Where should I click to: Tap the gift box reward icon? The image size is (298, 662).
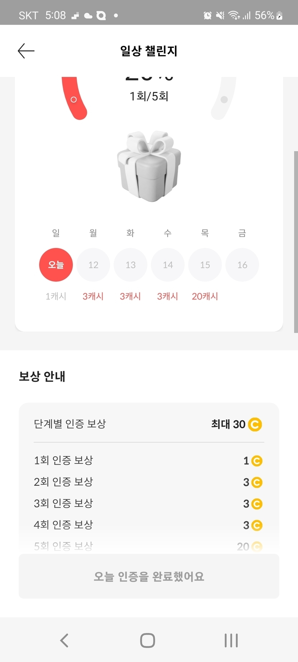(x=149, y=166)
